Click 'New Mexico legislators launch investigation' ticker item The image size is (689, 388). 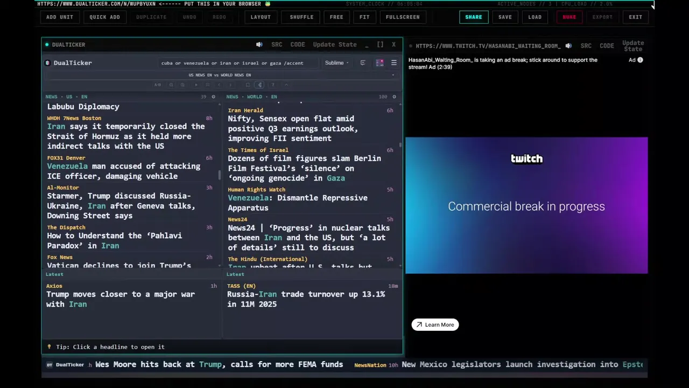[522, 365]
